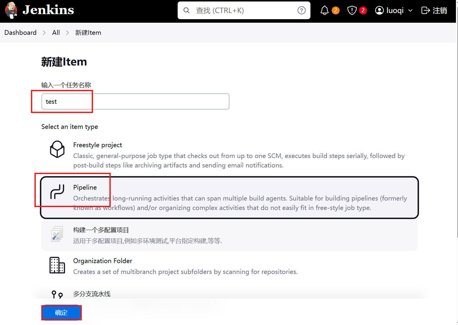
Task: Click the Freestyle project description text
Action: (x=239, y=160)
